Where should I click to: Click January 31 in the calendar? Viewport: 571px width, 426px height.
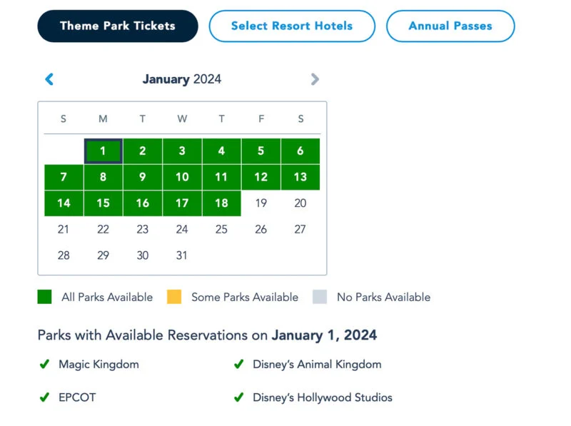click(182, 255)
